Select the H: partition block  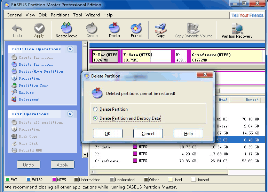coord(181,56)
